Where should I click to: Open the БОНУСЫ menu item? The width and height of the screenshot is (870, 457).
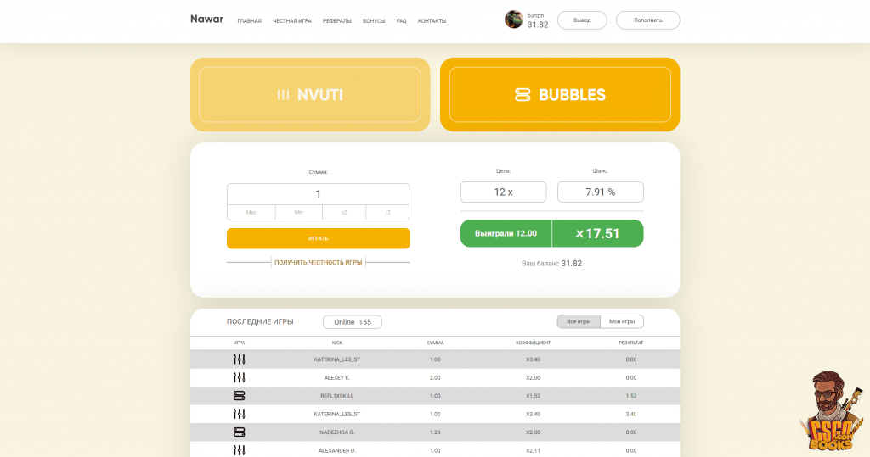point(374,21)
